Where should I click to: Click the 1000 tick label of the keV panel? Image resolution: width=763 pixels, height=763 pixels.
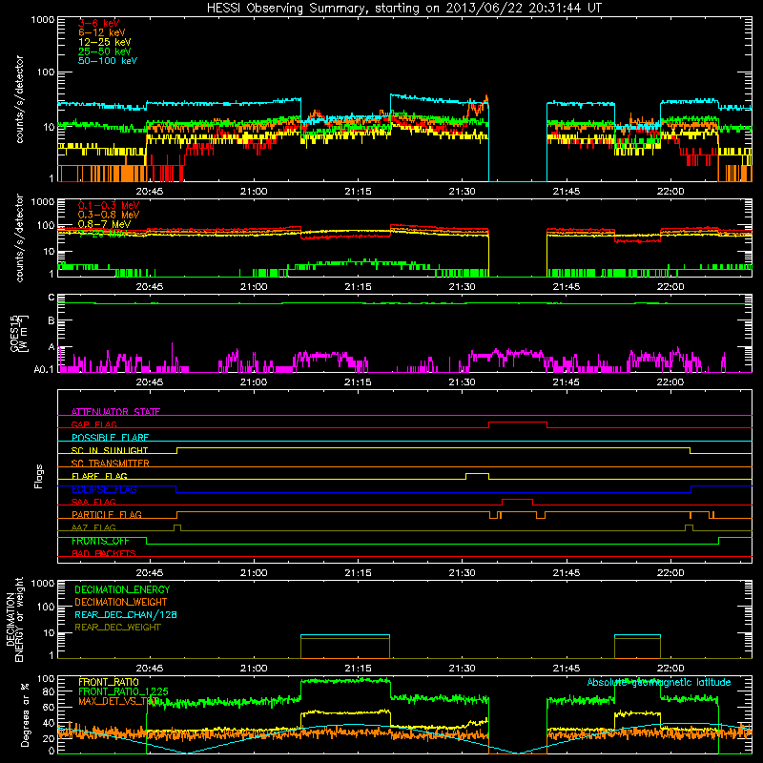pos(42,20)
